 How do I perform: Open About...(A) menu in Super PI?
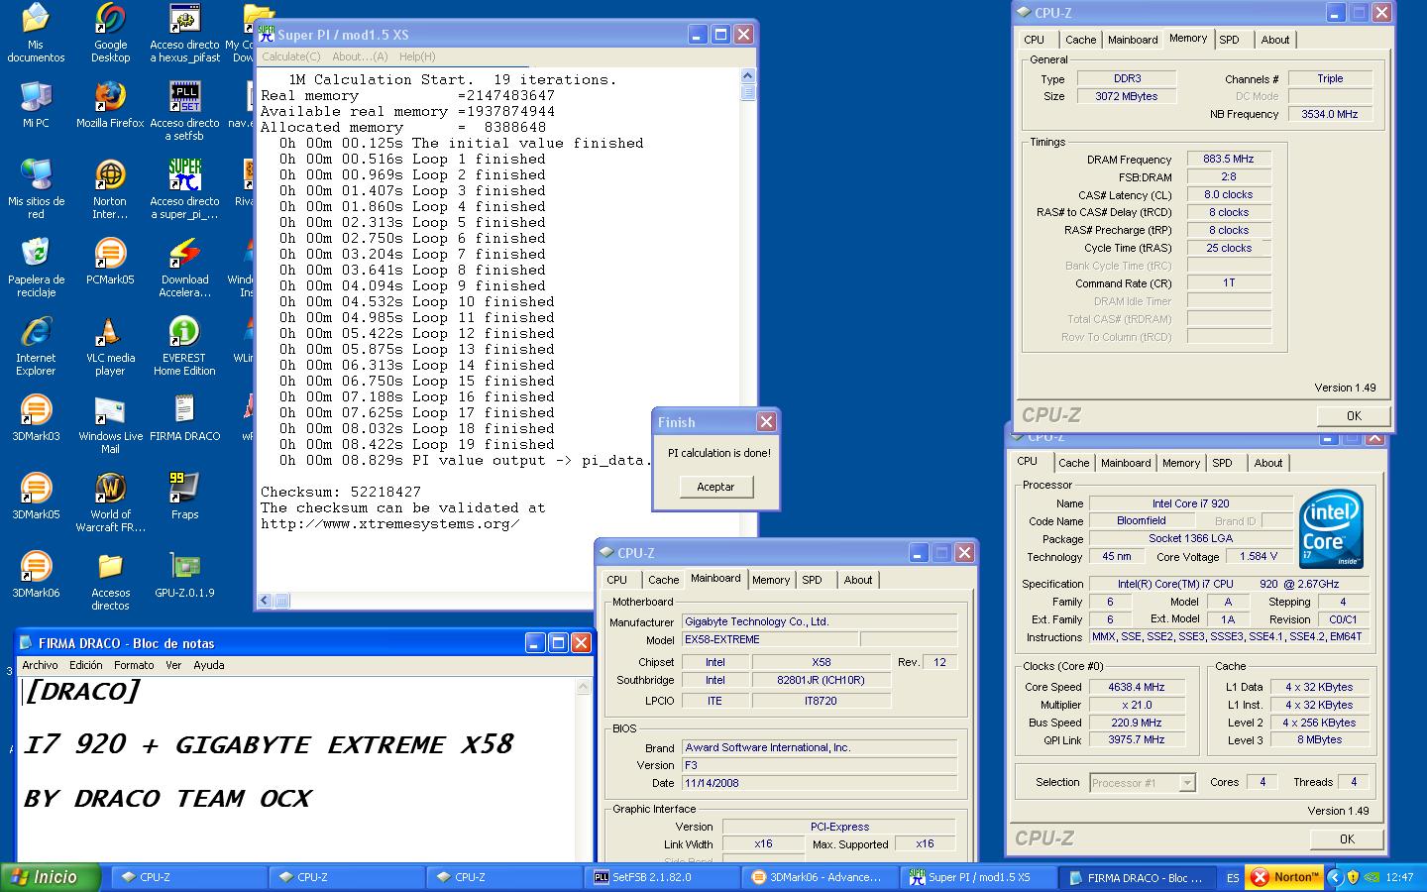360,56
